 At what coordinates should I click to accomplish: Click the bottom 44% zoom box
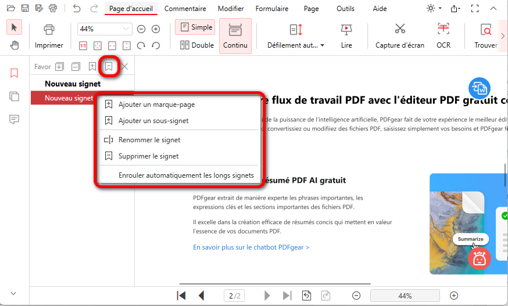405,296
